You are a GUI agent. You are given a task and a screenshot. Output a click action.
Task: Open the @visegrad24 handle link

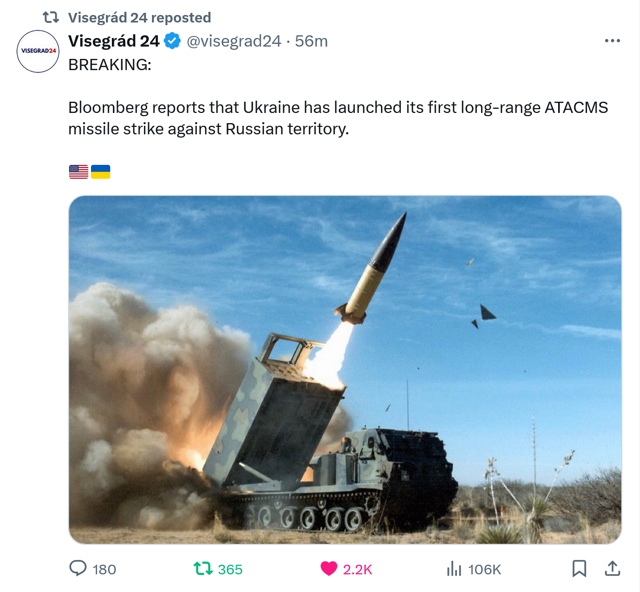234,41
